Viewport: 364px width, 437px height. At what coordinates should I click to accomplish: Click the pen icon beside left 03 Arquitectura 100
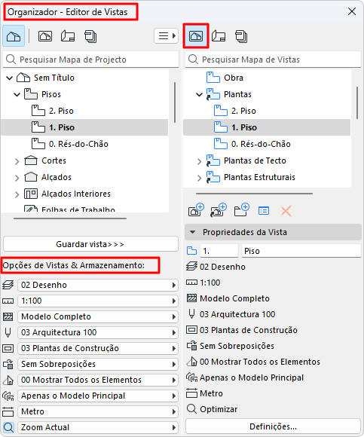click(x=8, y=332)
